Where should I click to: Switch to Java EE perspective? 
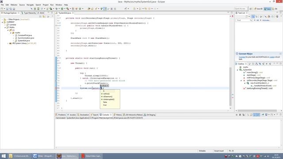pos(258,9)
